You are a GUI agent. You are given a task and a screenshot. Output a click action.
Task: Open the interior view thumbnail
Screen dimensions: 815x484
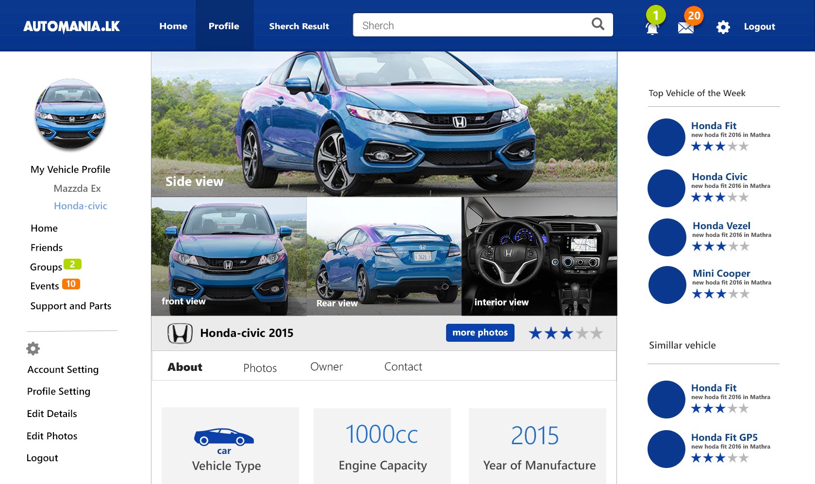[x=539, y=256]
